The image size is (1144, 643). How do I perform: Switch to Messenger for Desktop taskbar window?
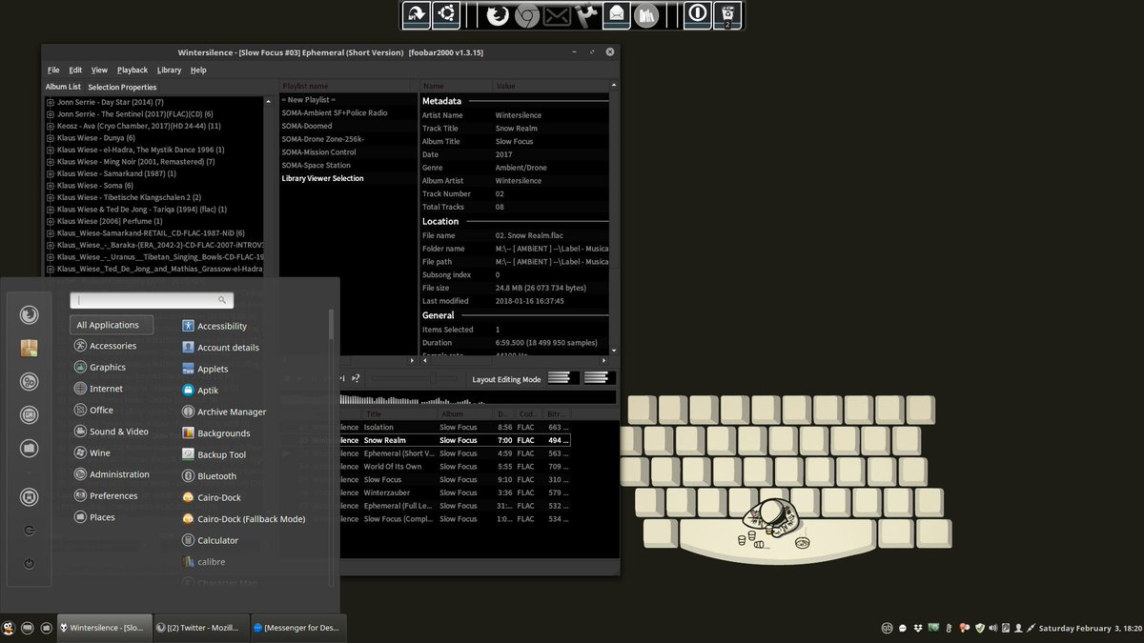tap(297, 628)
